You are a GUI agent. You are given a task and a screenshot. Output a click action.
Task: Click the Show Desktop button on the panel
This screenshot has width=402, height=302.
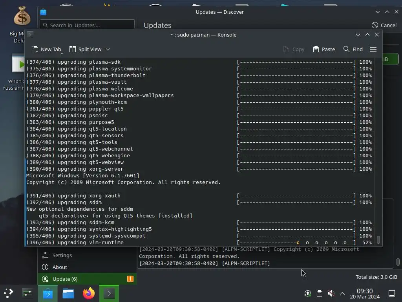tap(392, 293)
